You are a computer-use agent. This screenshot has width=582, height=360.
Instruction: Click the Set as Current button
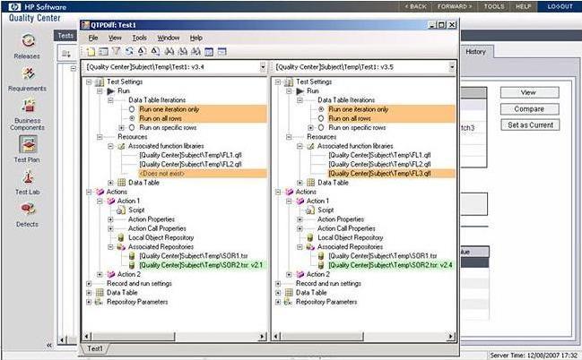[x=530, y=125]
